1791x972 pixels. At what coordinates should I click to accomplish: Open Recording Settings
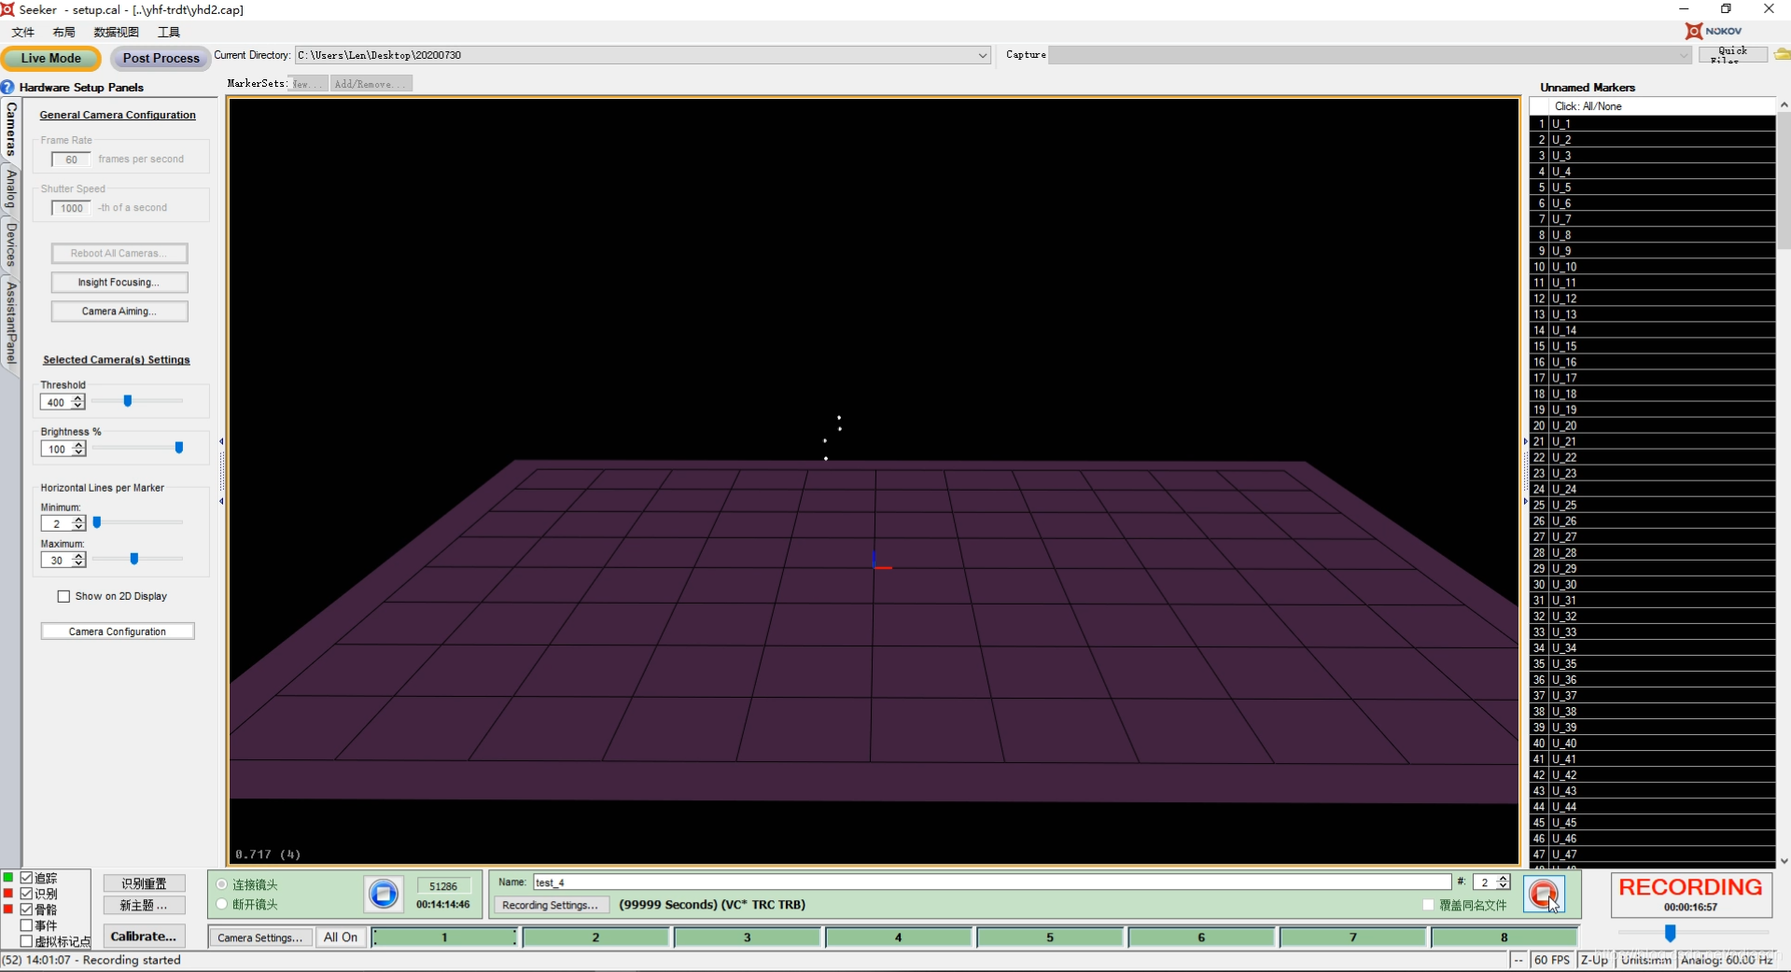click(550, 905)
